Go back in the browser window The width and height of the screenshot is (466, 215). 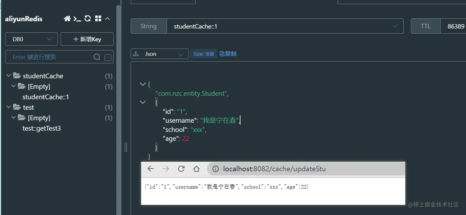coord(151,169)
